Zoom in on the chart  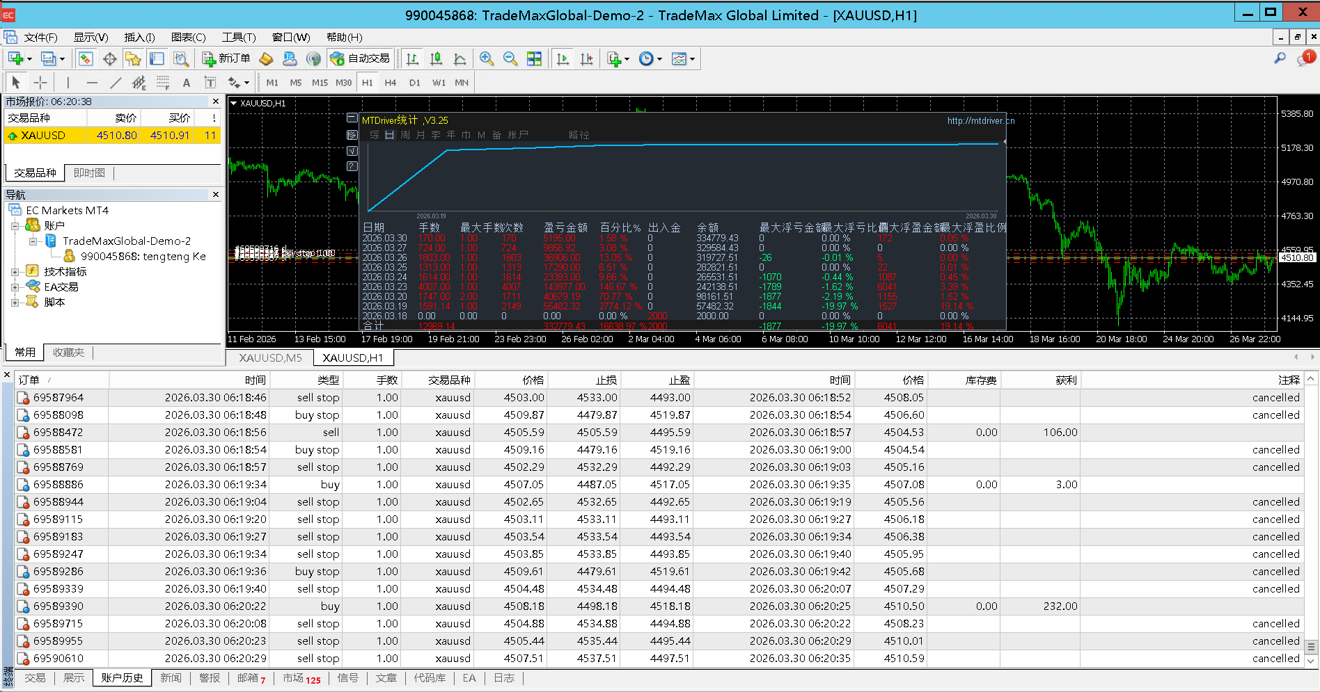[x=487, y=59]
